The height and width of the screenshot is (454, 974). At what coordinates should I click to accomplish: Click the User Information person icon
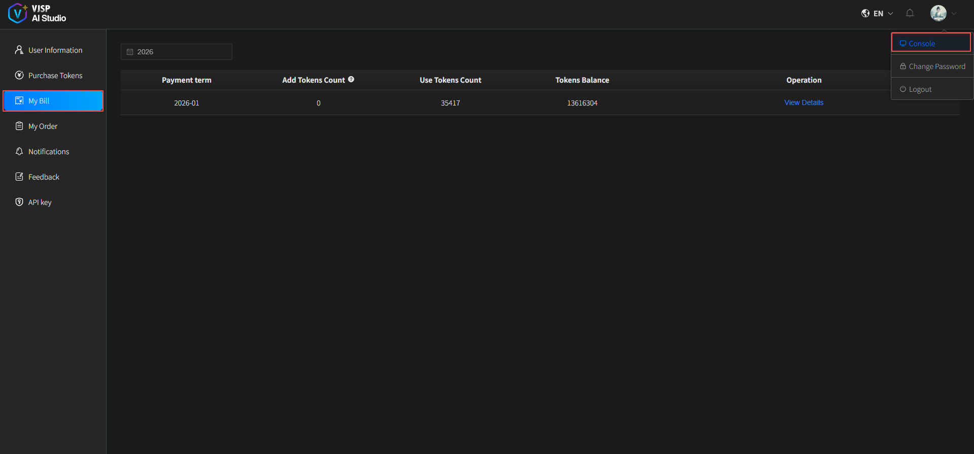click(x=19, y=50)
